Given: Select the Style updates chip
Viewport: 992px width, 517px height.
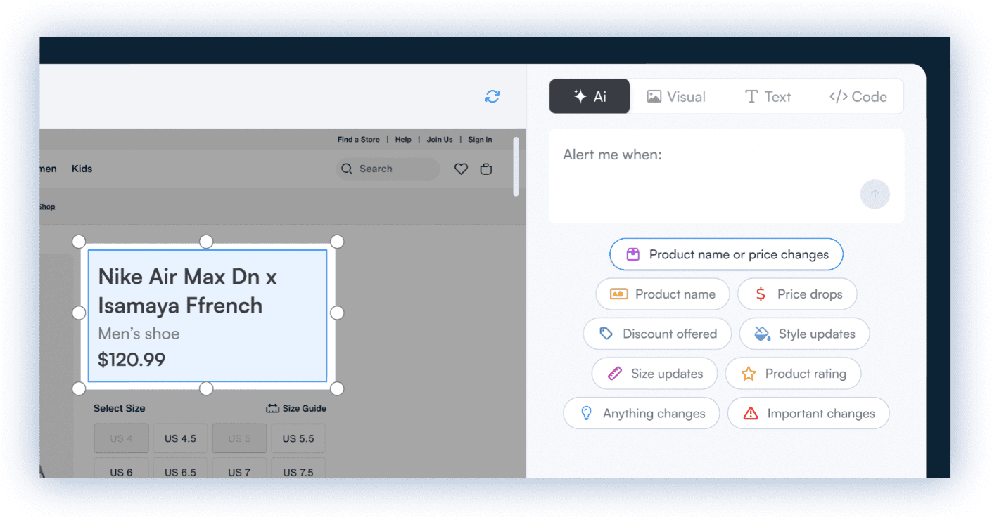Looking at the screenshot, I should 804,334.
